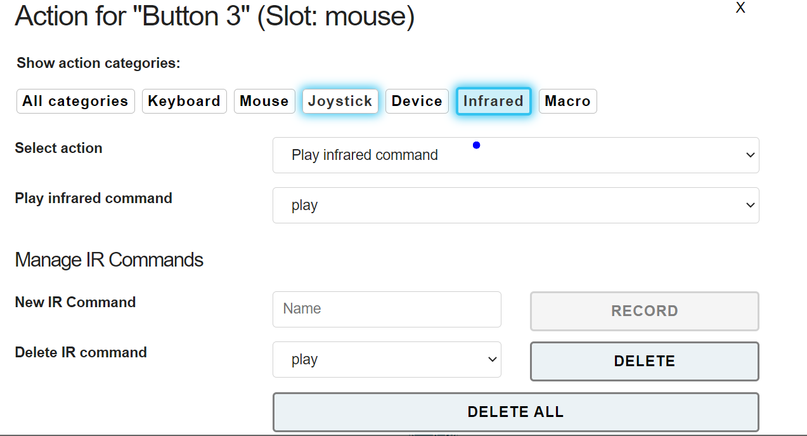Focus the New IR Command Name field
807x436 pixels.
[387, 309]
